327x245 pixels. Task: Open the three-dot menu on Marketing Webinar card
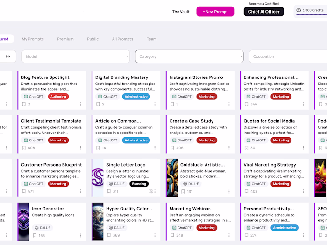pos(229,235)
